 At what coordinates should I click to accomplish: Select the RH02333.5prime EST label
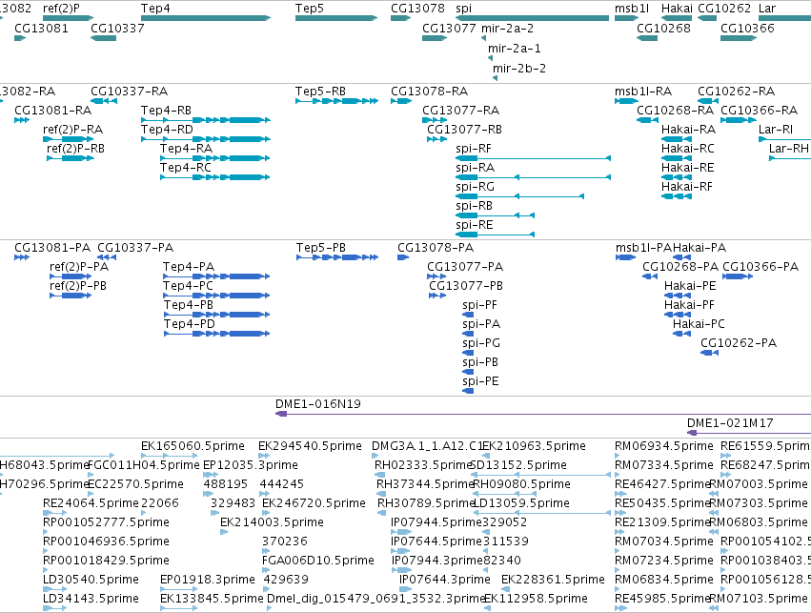coord(423,465)
